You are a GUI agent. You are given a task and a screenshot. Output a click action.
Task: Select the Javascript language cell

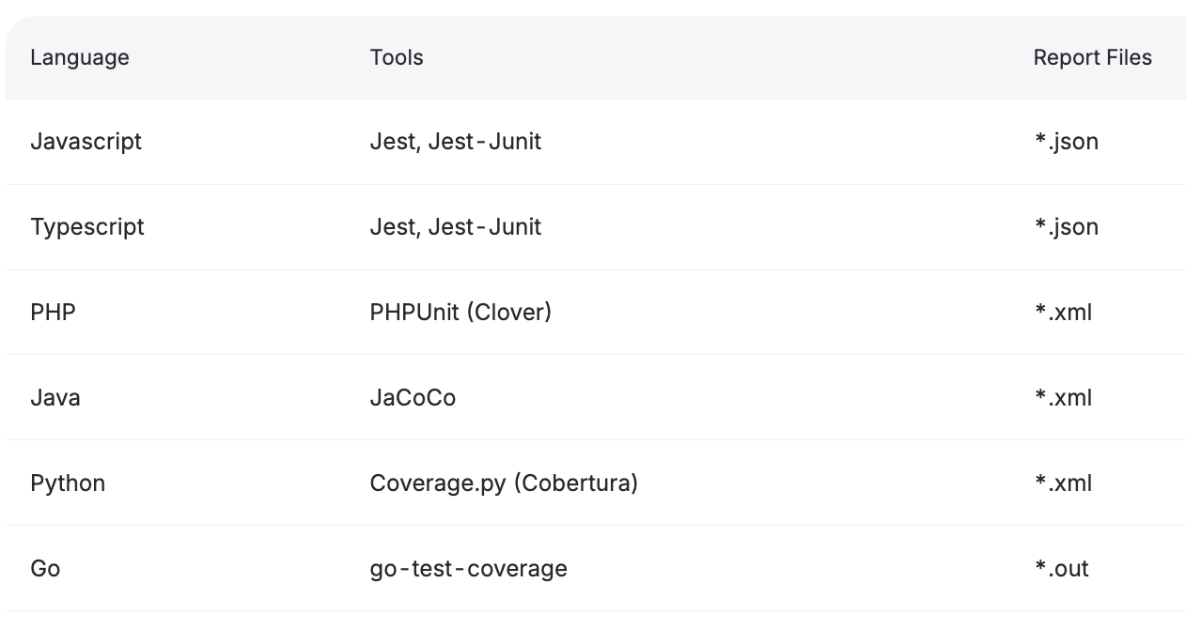pyautogui.click(x=86, y=142)
